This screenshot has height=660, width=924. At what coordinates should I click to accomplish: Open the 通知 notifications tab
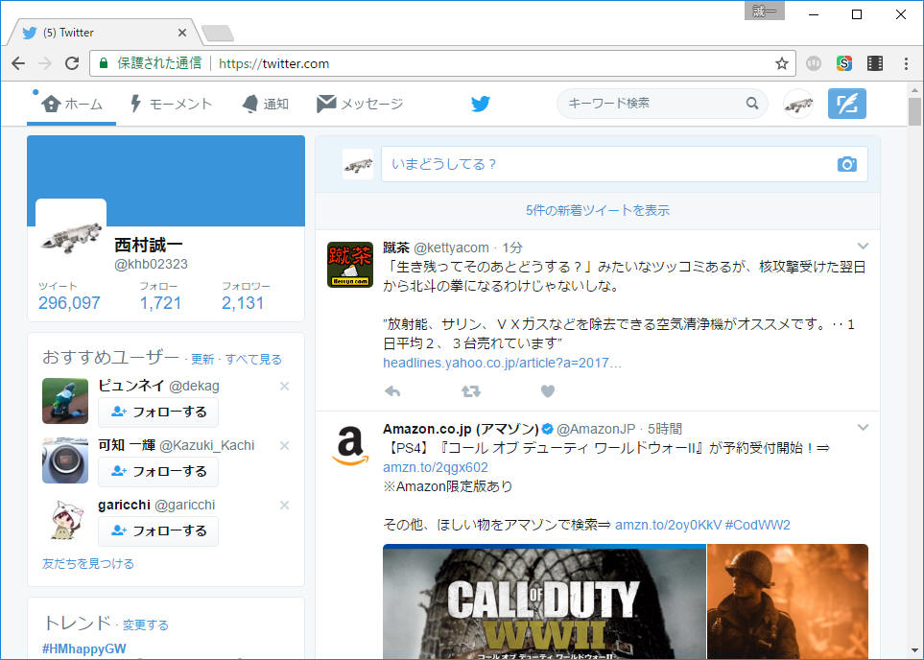point(265,104)
